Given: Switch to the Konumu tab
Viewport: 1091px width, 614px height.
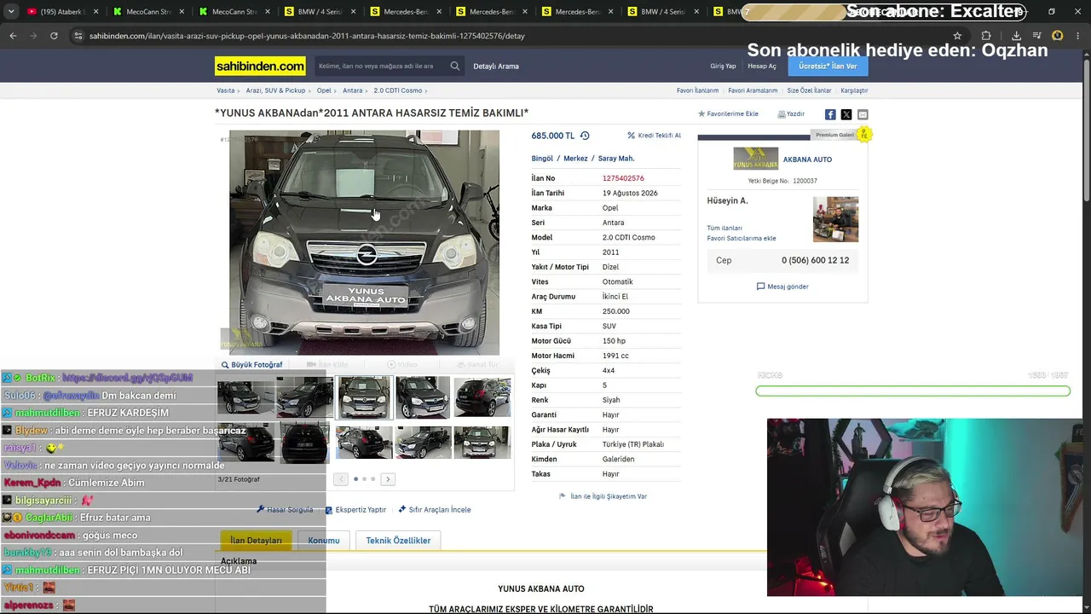Looking at the screenshot, I should (x=324, y=541).
